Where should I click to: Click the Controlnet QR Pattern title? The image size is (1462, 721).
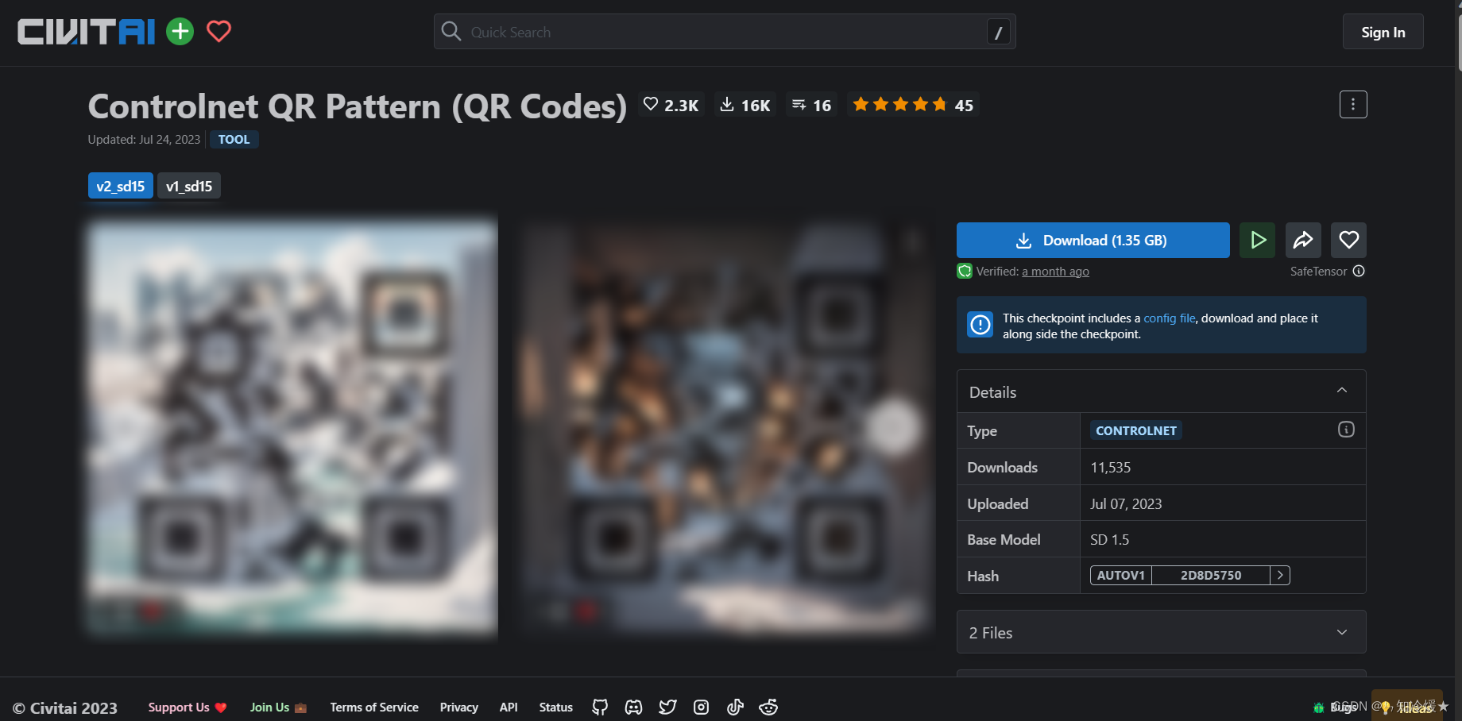click(358, 106)
